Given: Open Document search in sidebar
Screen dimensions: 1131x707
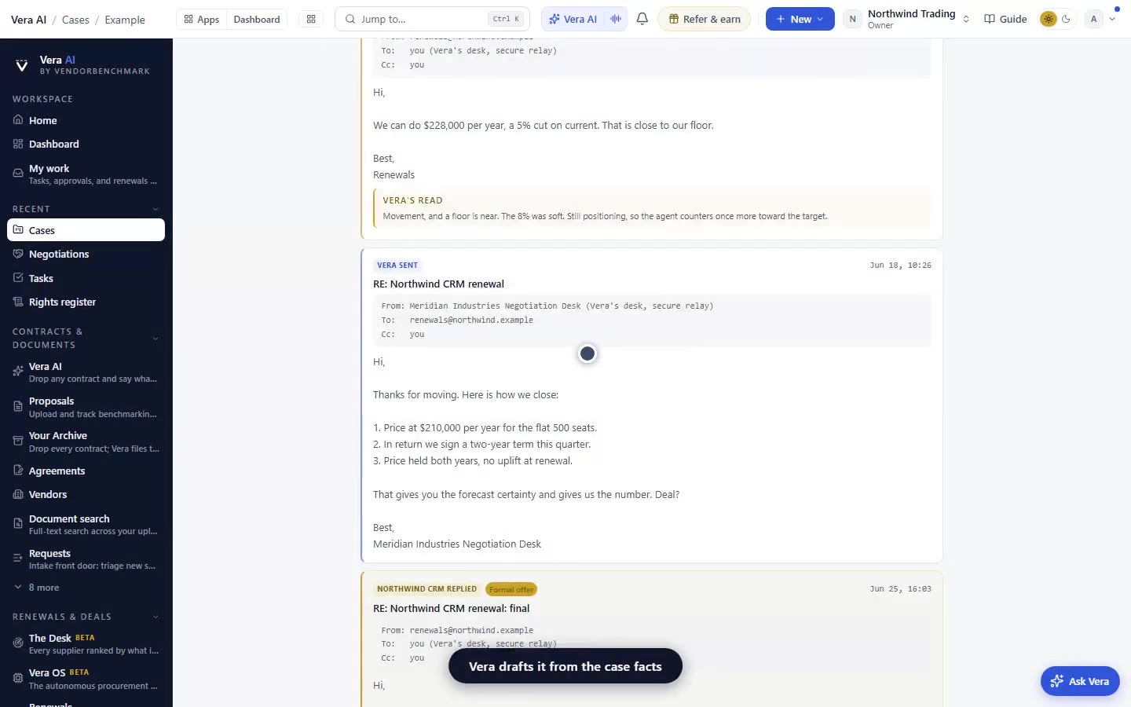Looking at the screenshot, I should pos(86,525).
